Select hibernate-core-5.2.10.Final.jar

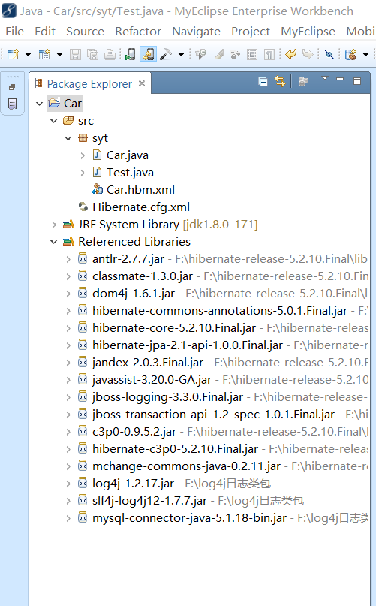point(174,328)
